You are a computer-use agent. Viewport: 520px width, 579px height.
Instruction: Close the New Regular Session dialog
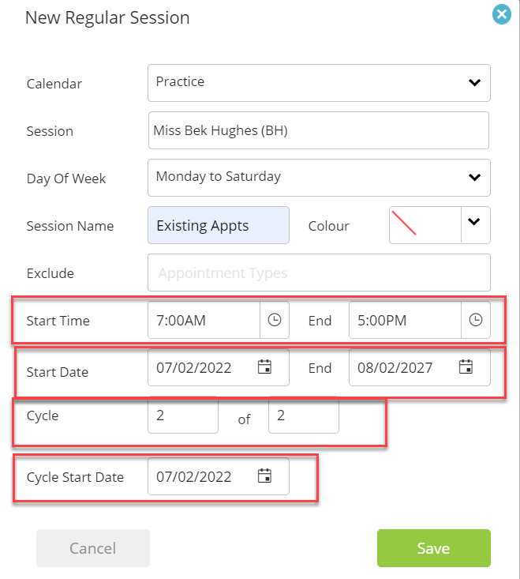point(502,14)
